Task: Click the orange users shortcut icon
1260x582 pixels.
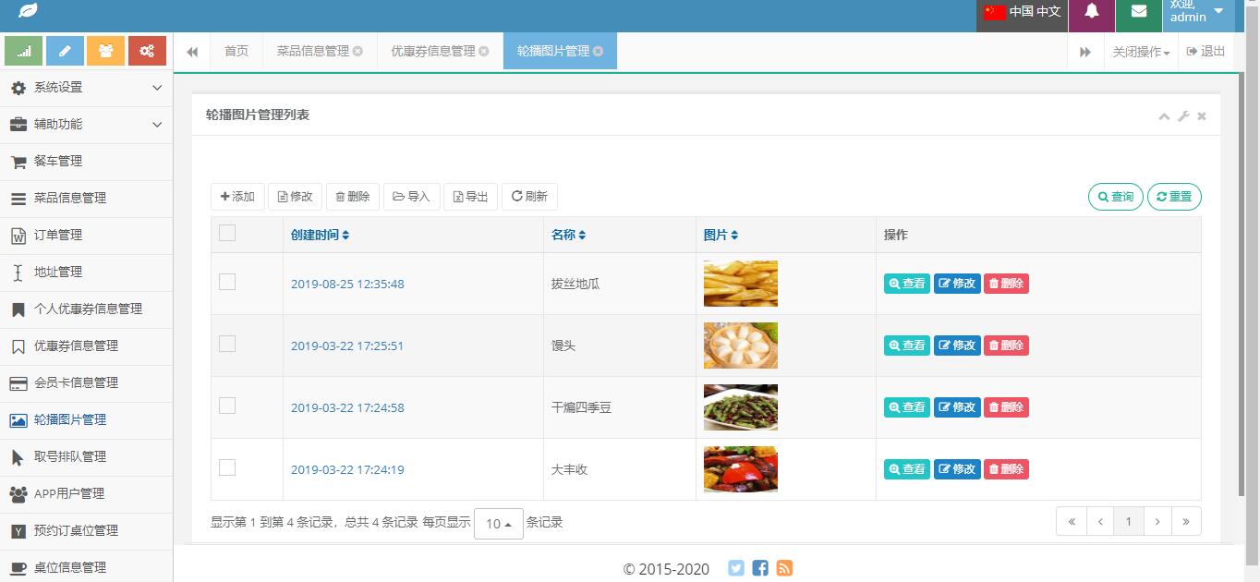Action: 105,51
